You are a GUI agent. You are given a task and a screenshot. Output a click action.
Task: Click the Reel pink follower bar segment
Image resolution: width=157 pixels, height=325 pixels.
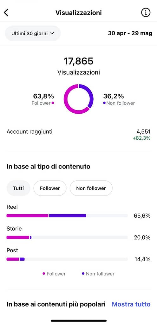[x=28, y=216]
